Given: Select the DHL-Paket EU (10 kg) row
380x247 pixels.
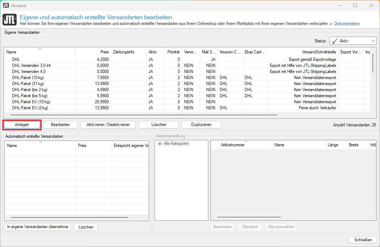Looking at the screenshot, I should [x=187, y=102].
